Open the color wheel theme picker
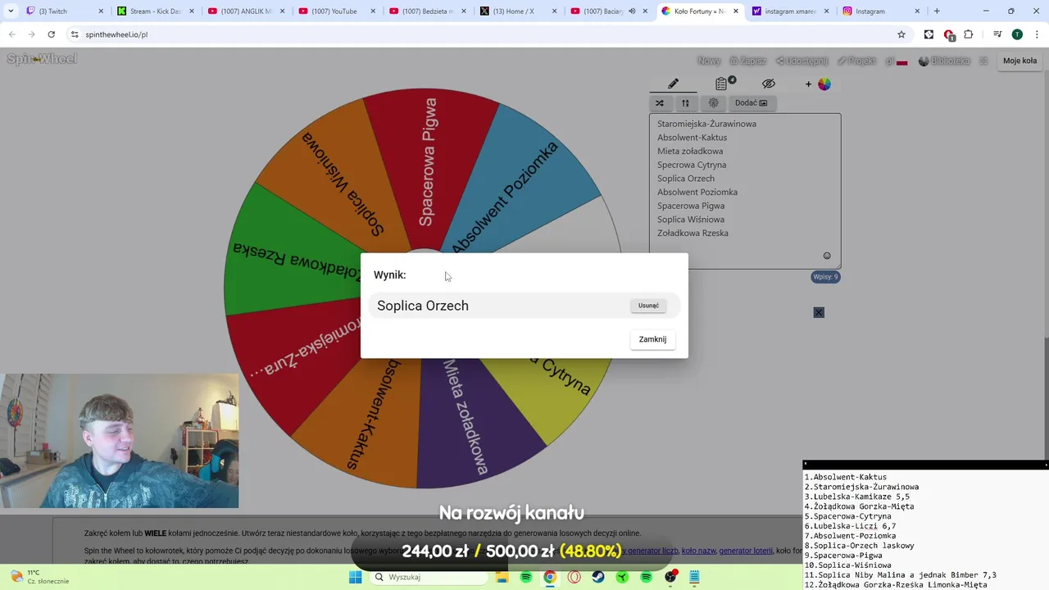 (x=824, y=84)
